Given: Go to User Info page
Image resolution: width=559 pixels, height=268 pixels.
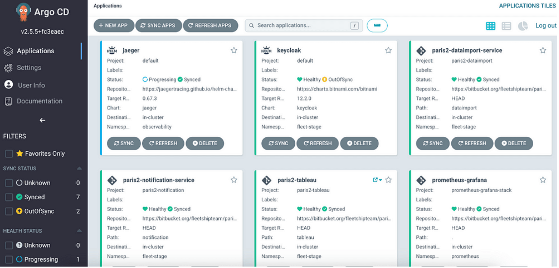Looking at the screenshot, I should [x=31, y=85].
